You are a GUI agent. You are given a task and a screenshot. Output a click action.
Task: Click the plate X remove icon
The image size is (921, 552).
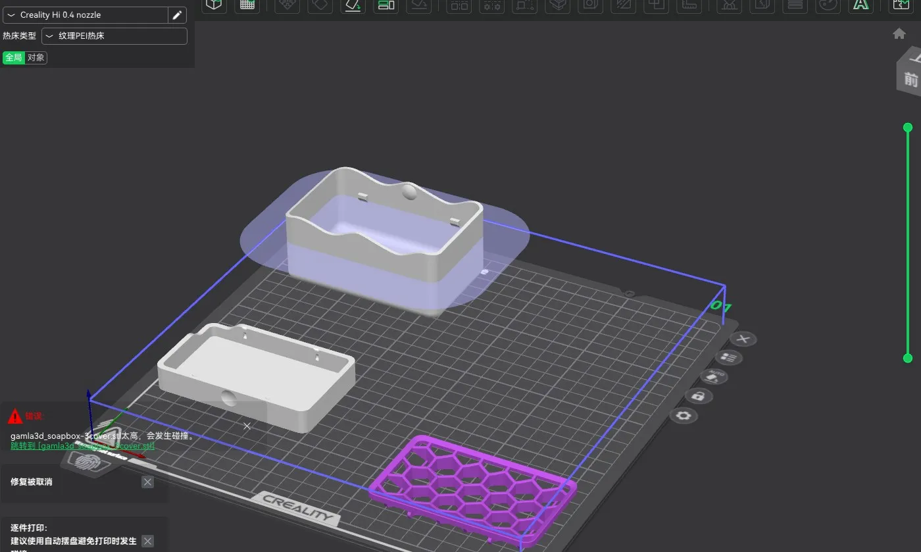[744, 339]
